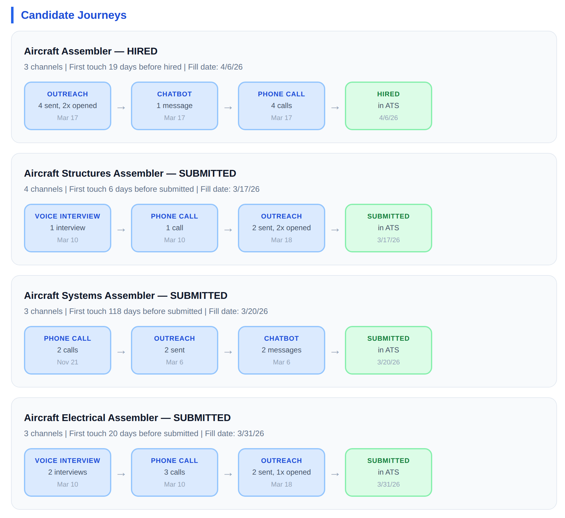Viewport: 565px width, 518px height.
Task: Select the Aircraft Assembler — HIRED title
Action: (x=91, y=51)
